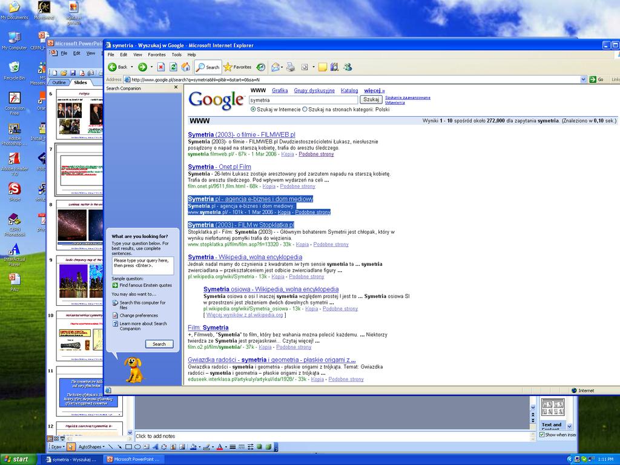
Task: Open the Forward button history dropdown arrow
Action: coord(151,67)
